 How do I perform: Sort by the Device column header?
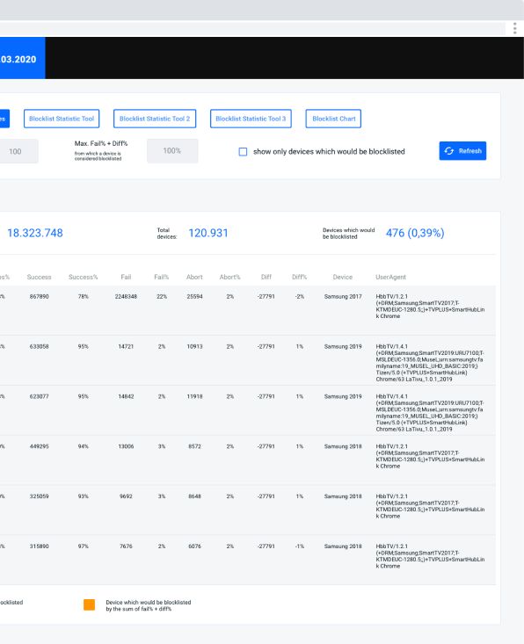tap(343, 278)
